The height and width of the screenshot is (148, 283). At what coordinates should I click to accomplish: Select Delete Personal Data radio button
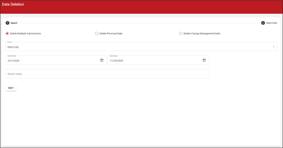pos(97,34)
